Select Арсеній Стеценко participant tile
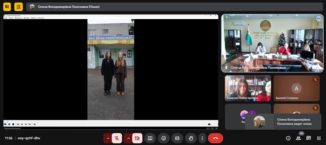Viewport: 326px width, 145px height. [296, 88]
